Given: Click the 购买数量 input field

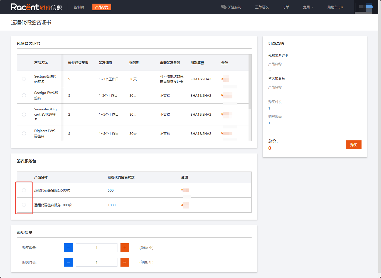Looking at the screenshot, I should pos(97,248).
